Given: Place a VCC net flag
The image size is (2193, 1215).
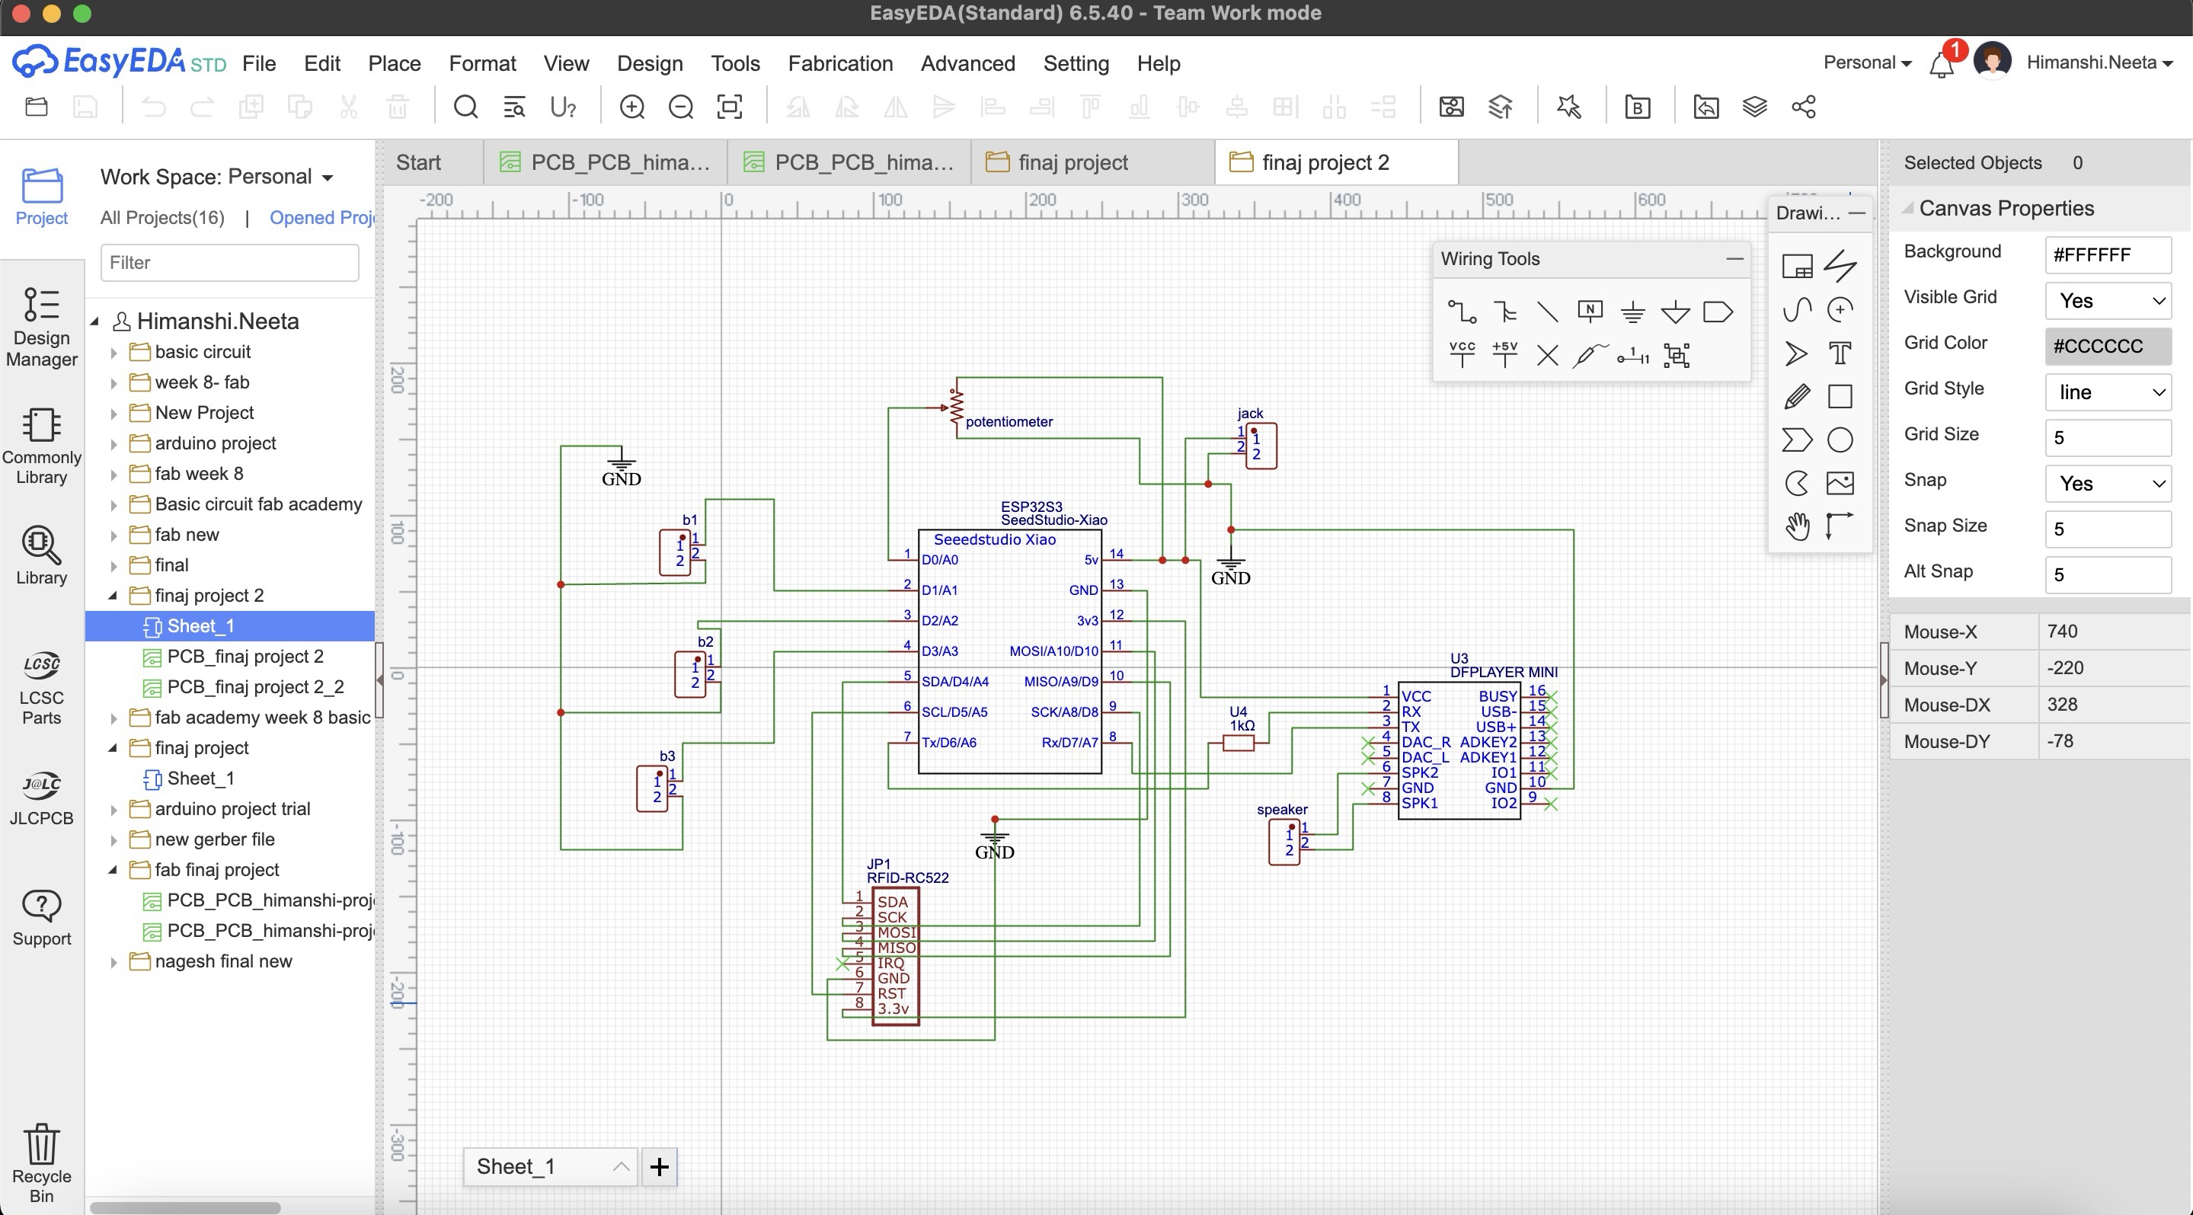Looking at the screenshot, I should point(1462,354).
